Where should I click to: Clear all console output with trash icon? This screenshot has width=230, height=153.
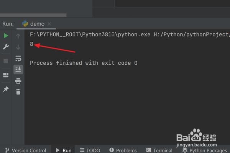[18, 92]
